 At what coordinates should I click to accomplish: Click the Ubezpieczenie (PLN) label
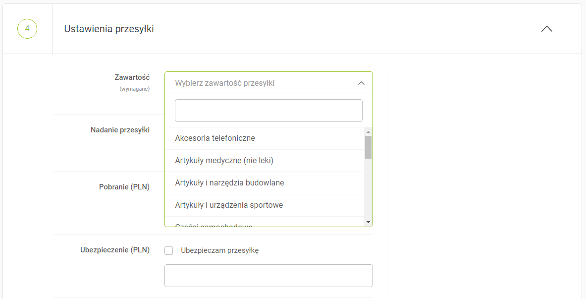115,250
